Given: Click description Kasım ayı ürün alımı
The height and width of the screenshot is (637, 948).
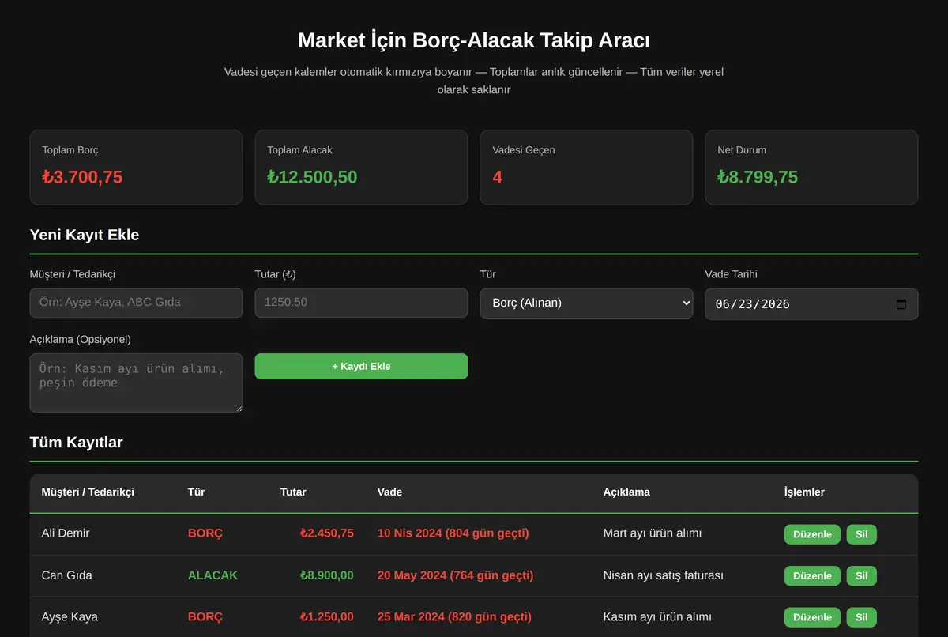Looking at the screenshot, I should [x=657, y=616].
